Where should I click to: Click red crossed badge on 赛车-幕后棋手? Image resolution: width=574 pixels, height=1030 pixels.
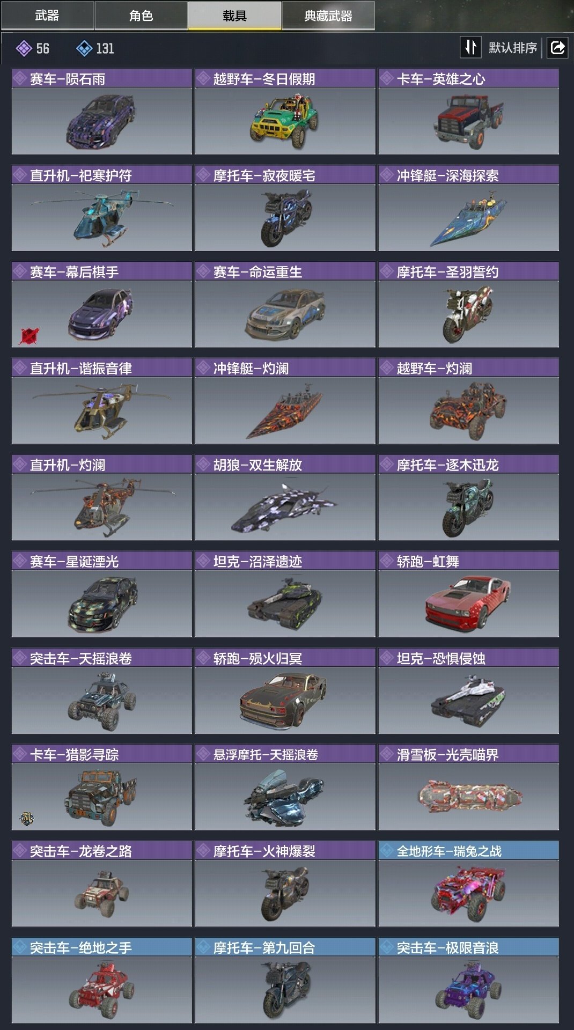[x=29, y=336]
